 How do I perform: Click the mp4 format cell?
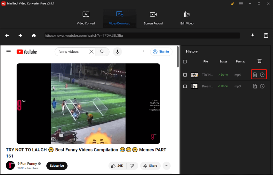pos(237,75)
